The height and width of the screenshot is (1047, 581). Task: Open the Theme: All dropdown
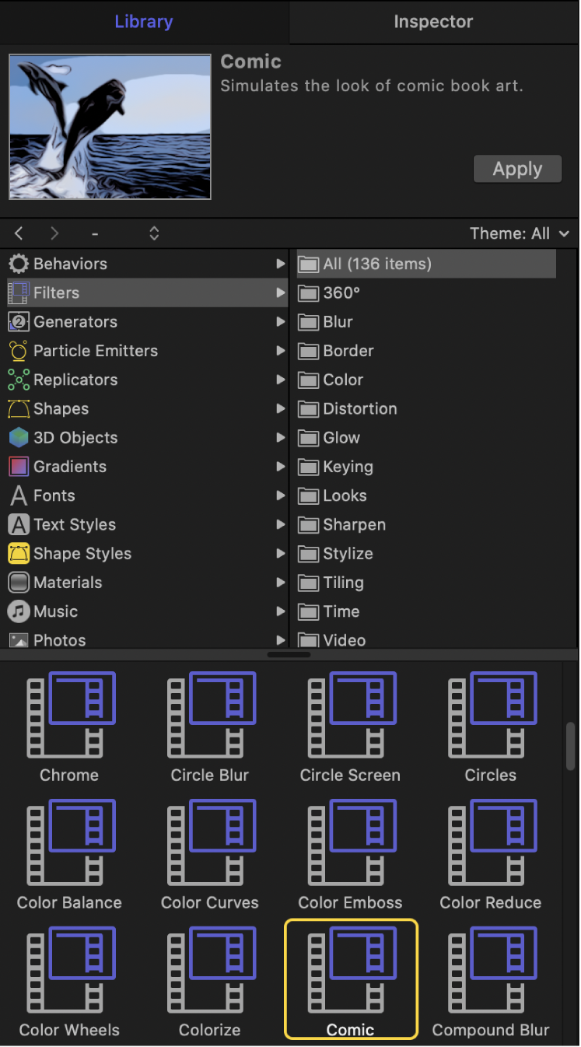click(x=520, y=233)
